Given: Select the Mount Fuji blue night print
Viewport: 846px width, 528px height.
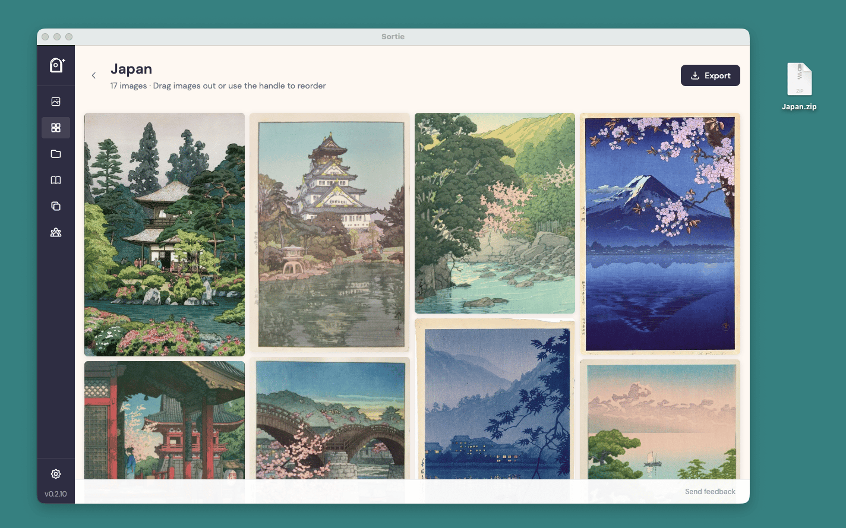Looking at the screenshot, I should [660, 233].
